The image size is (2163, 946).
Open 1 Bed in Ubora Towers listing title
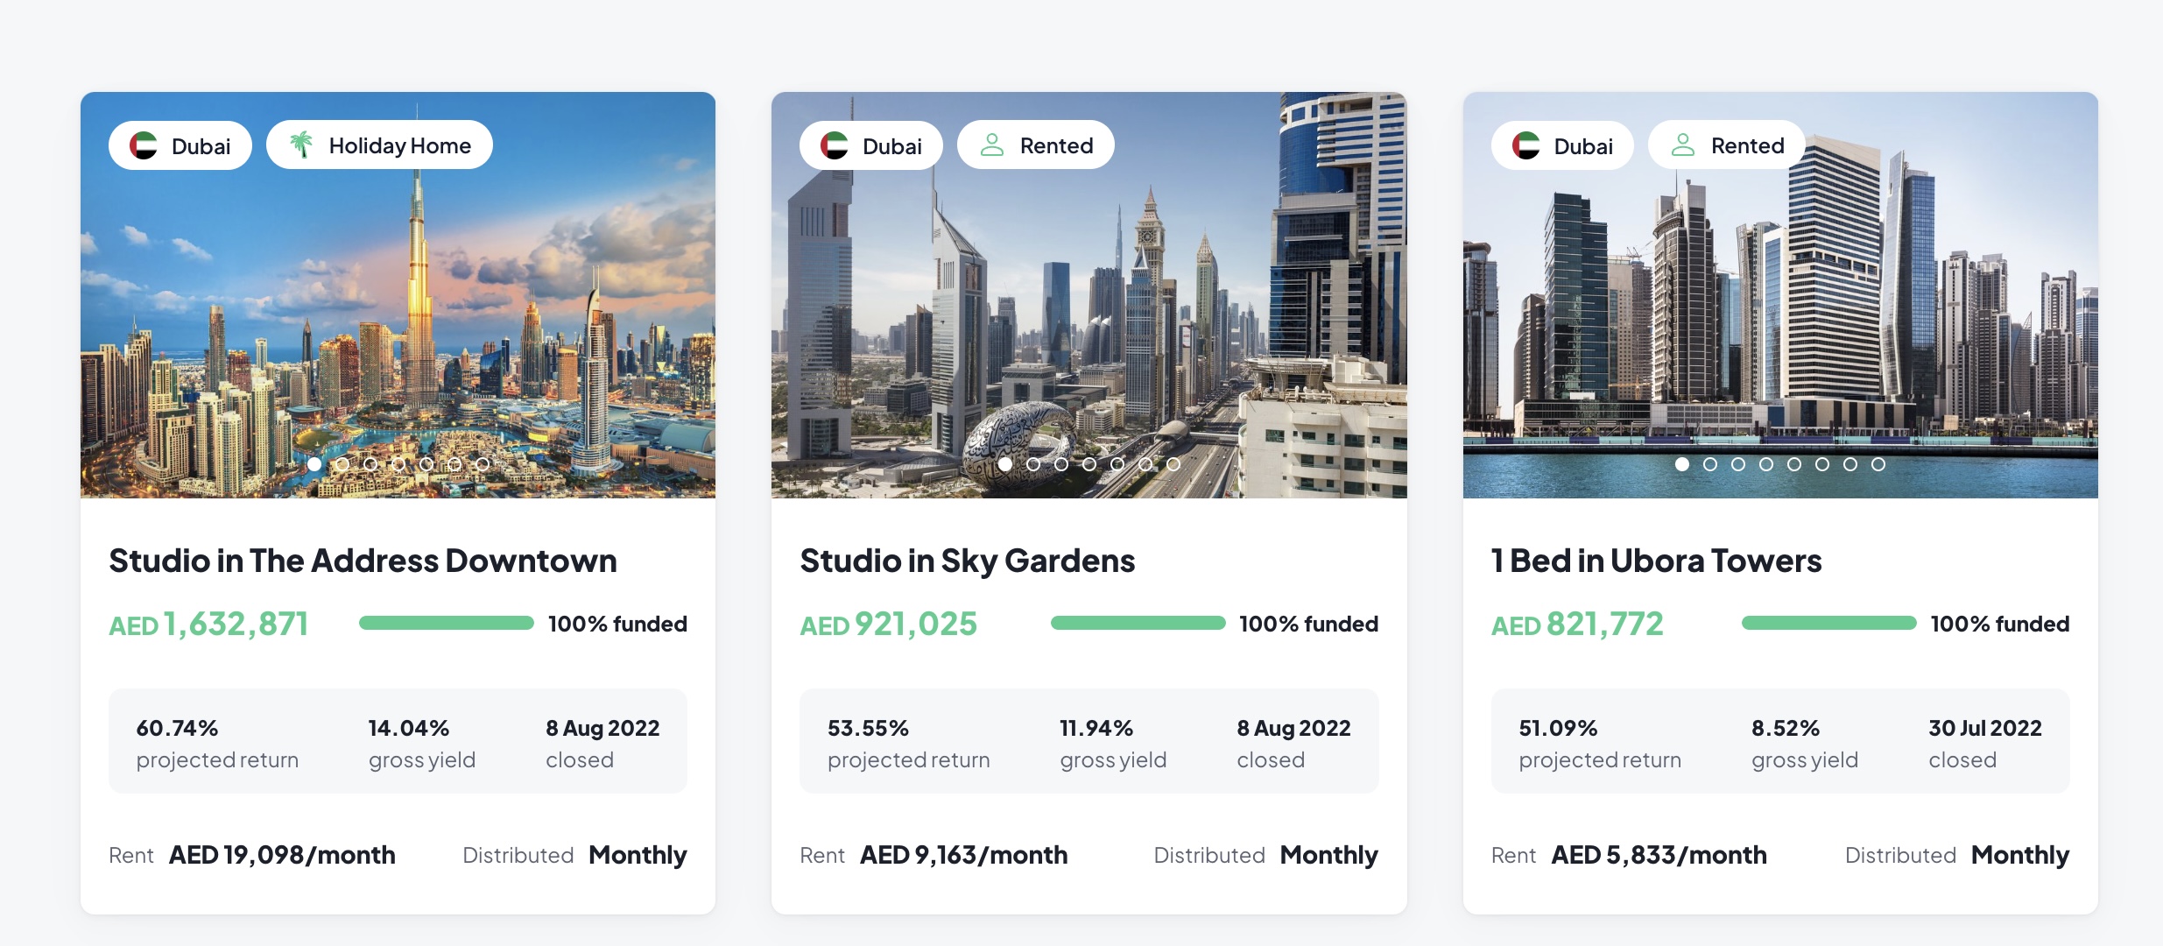(1656, 561)
